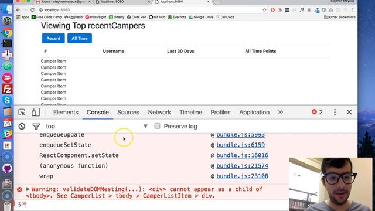Click the console input prompt
The width and height of the screenshot is (375, 211).
153,205
